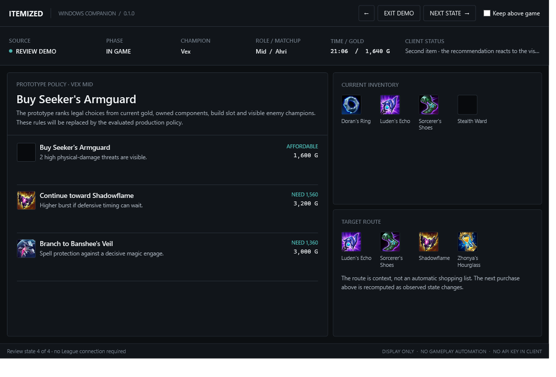Image resolution: width=556 pixels, height=377 pixels.
Task: Click the PROTOTYPE POLICY · VEX MID label
Action: (x=55, y=85)
